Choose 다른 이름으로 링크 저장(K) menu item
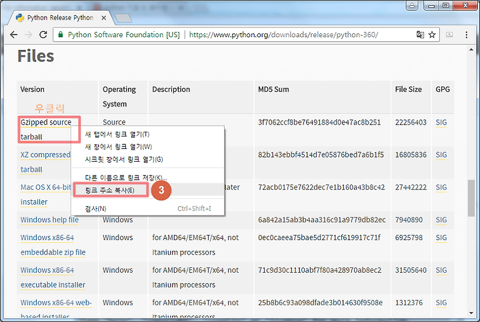480x322 pixels. 147,178
